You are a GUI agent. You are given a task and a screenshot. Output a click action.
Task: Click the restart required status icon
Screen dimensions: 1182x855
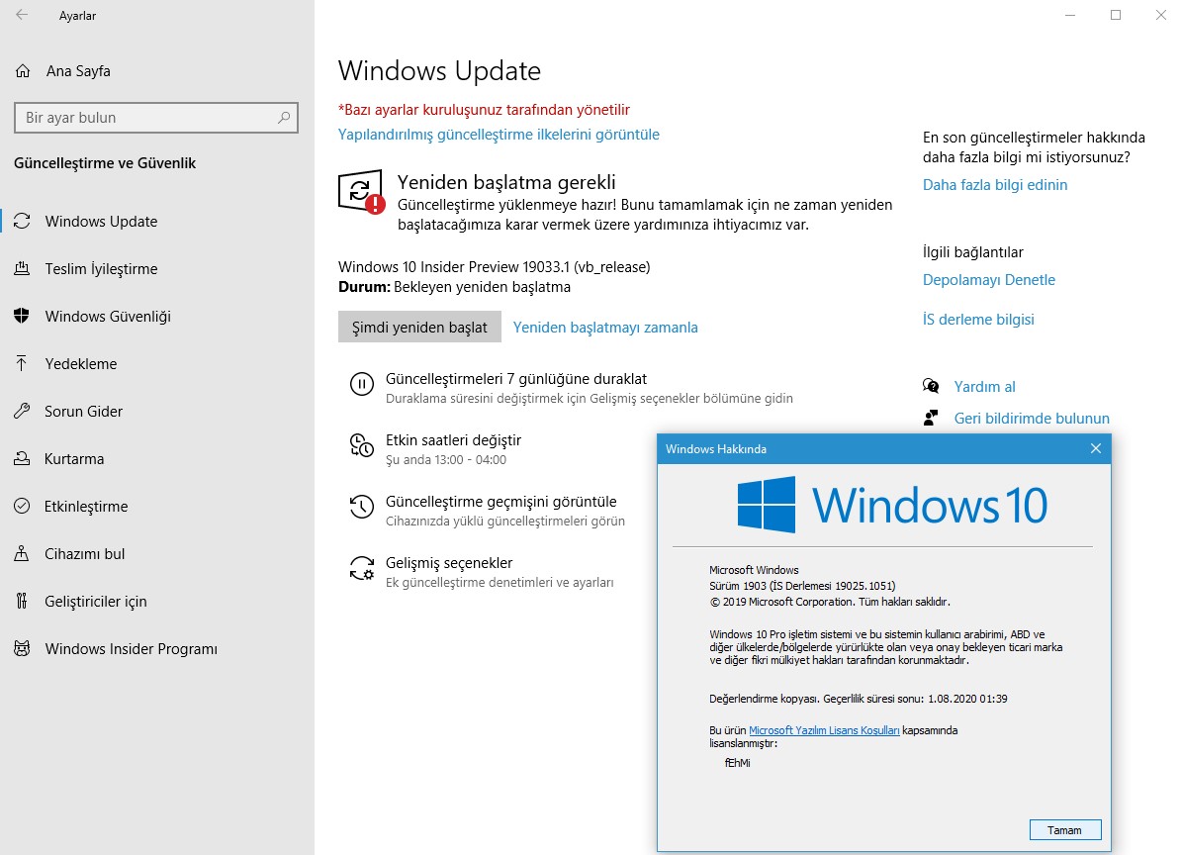(x=362, y=192)
